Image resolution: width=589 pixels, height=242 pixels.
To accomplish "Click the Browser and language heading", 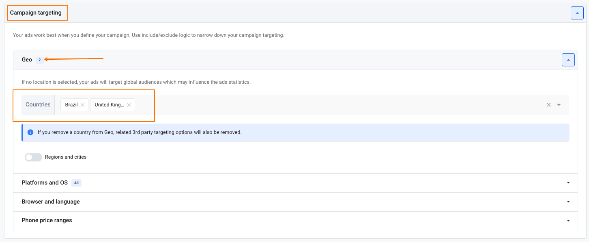I will [x=51, y=202].
